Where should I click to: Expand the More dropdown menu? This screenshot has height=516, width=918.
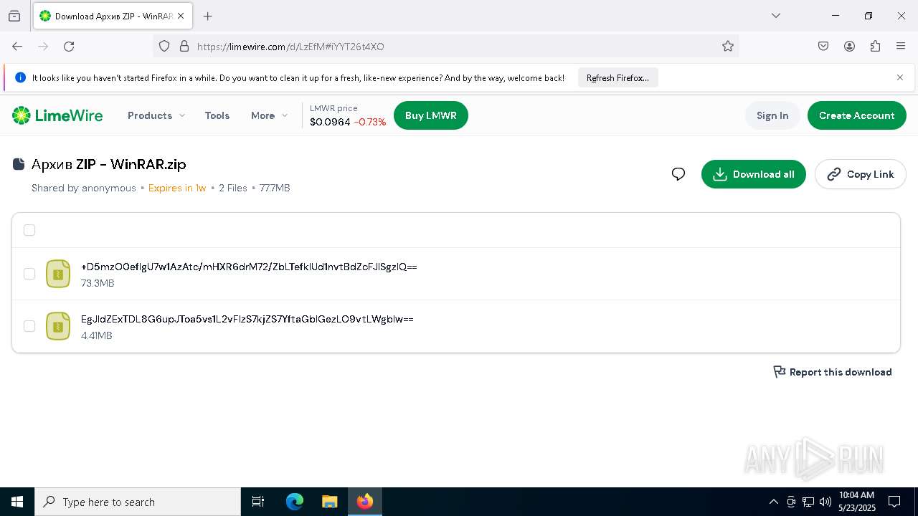269,115
